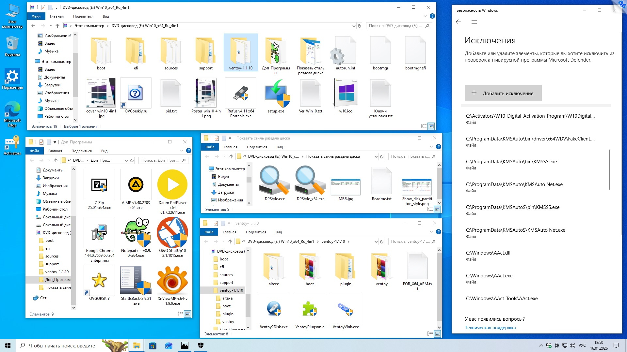Switch to details view in the ventoy-1.1.10 window
627x352 pixels.
coord(430,334)
